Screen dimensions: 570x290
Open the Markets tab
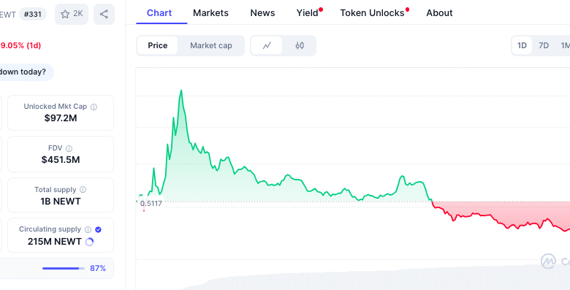click(211, 13)
